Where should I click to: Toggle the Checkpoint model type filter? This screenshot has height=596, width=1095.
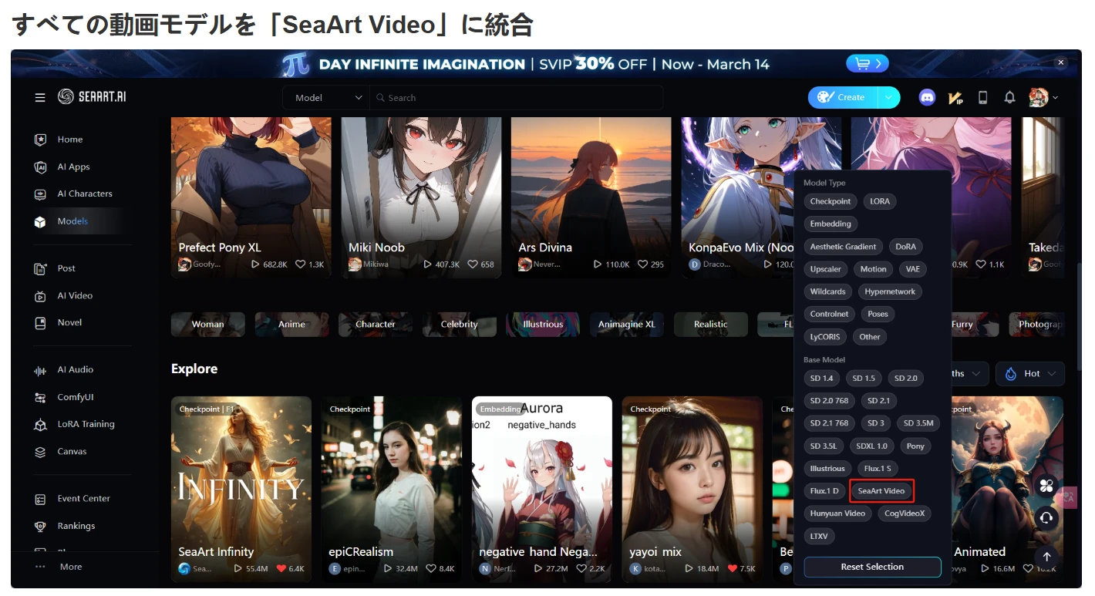830,201
